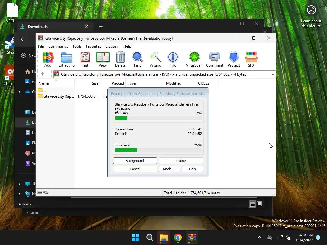Image resolution: width=327 pixels, height=245 pixels.
Task: Click the disk drive icon in WinRAR status bar
Action: click(40, 192)
